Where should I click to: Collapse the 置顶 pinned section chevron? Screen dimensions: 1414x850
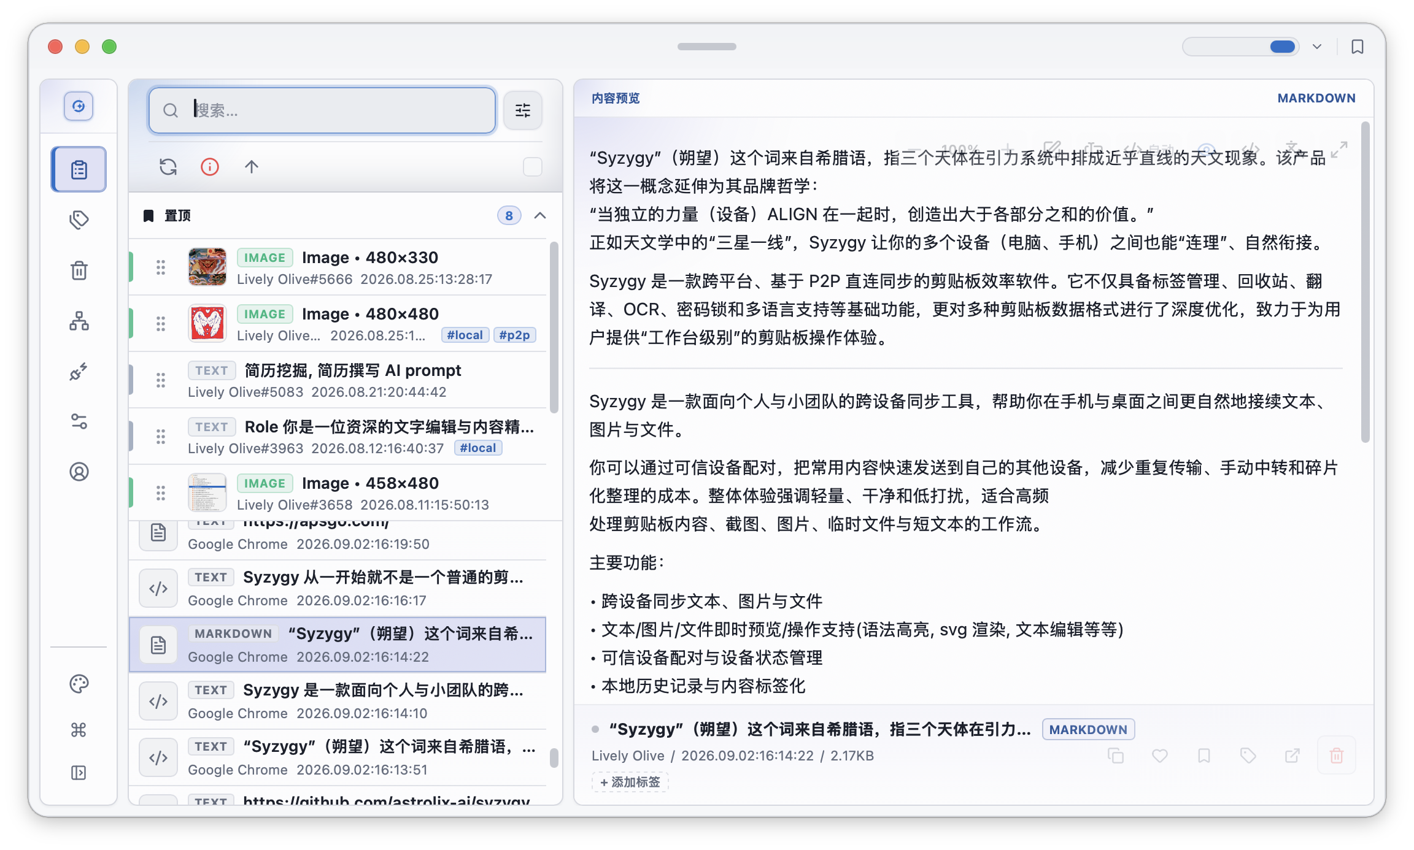[540, 215]
